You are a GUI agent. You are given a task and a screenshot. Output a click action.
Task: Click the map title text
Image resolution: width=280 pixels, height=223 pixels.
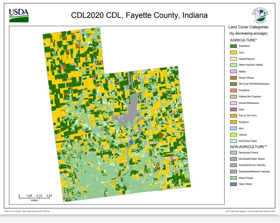[139, 15]
